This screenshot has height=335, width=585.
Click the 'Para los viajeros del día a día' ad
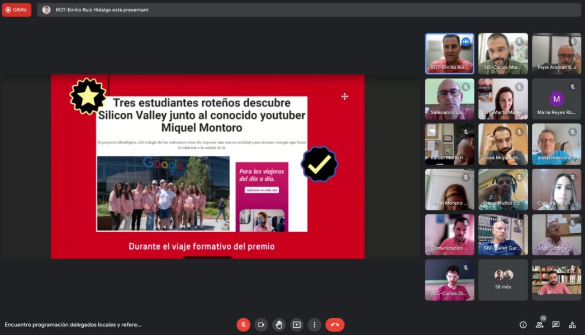point(262,197)
